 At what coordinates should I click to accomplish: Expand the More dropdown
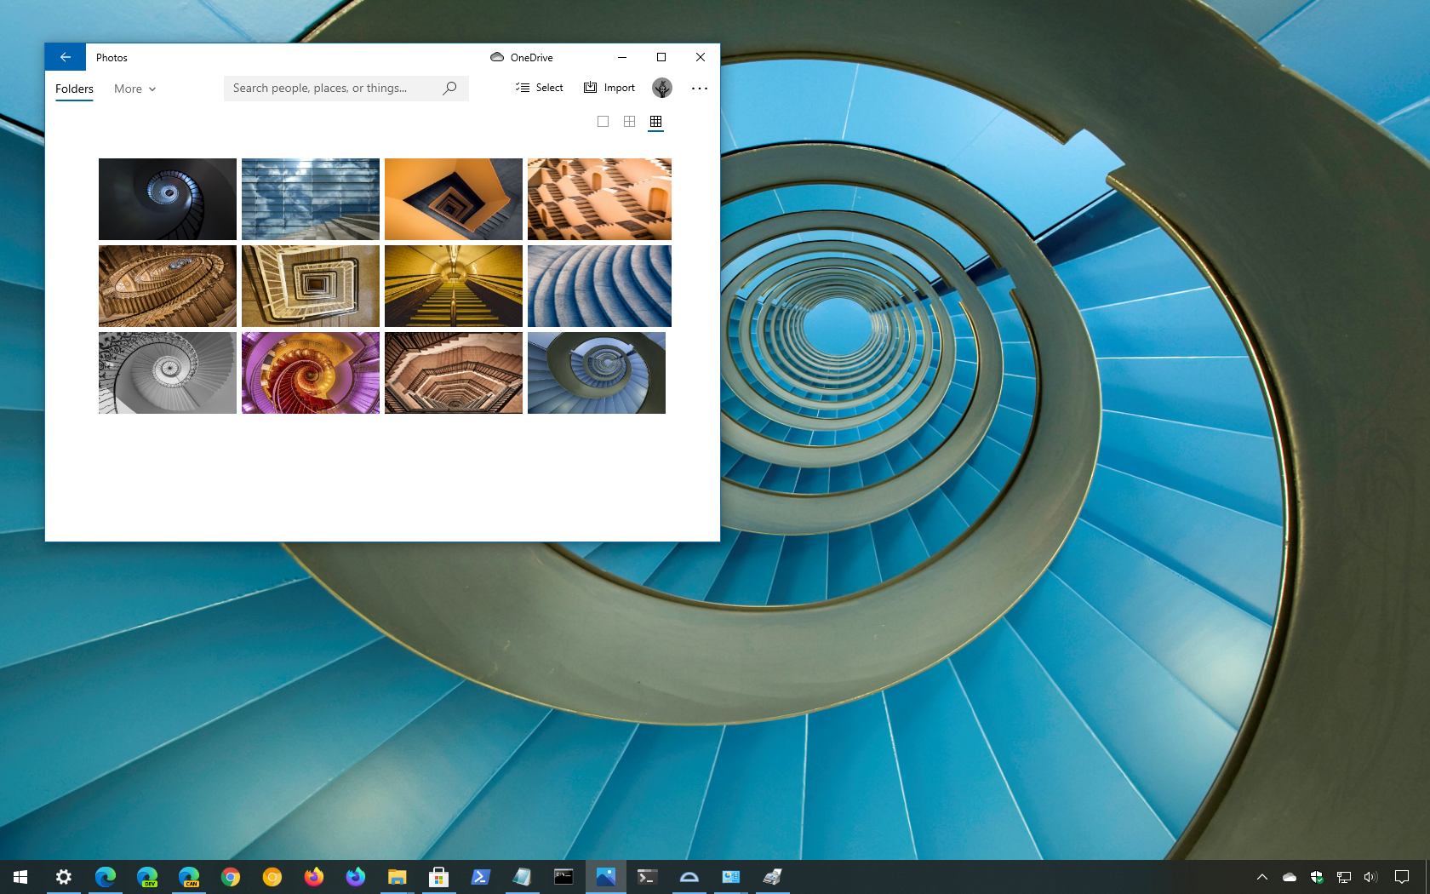point(134,89)
